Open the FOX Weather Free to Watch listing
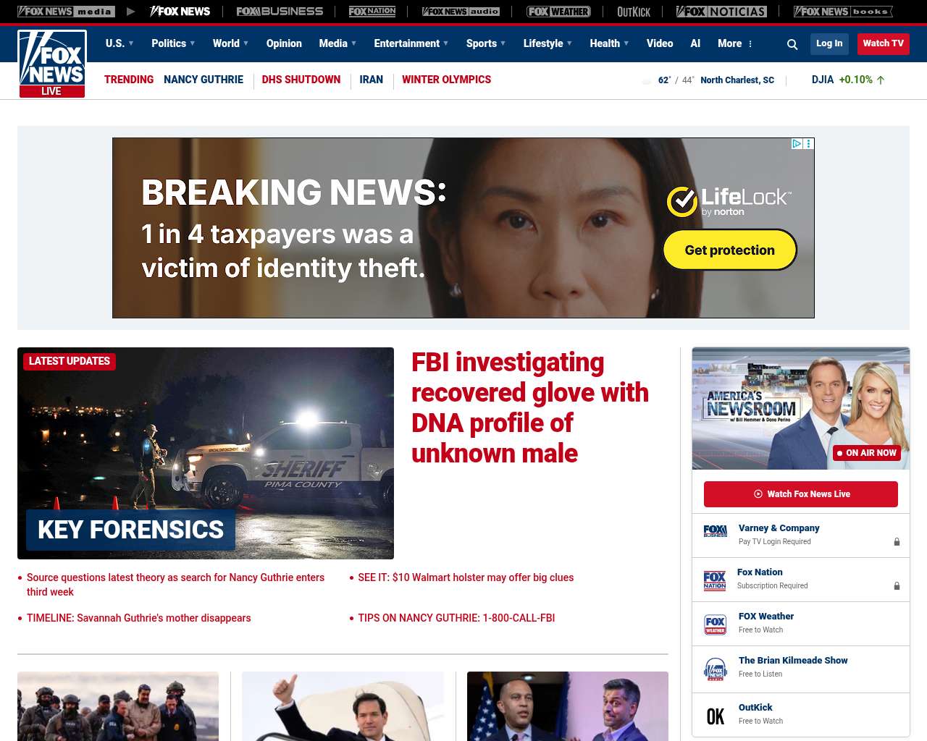927x741 pixels. pos(801,623)
